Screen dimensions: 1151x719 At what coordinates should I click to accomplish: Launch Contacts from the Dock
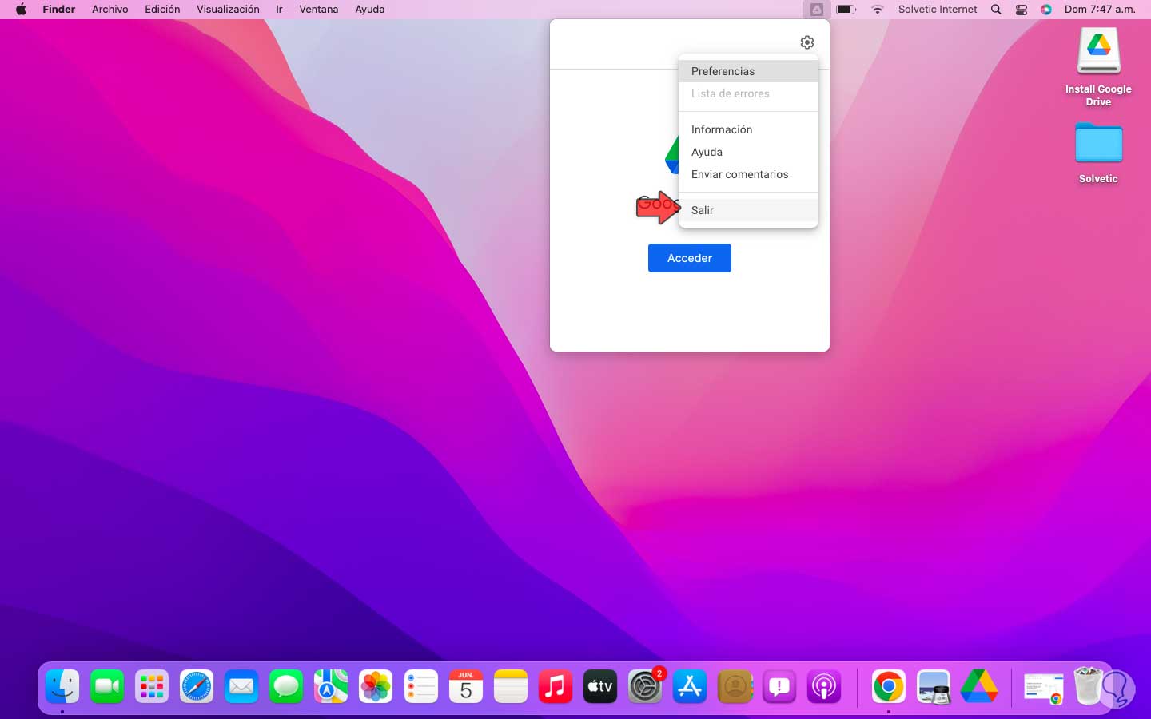pos(735,686)
